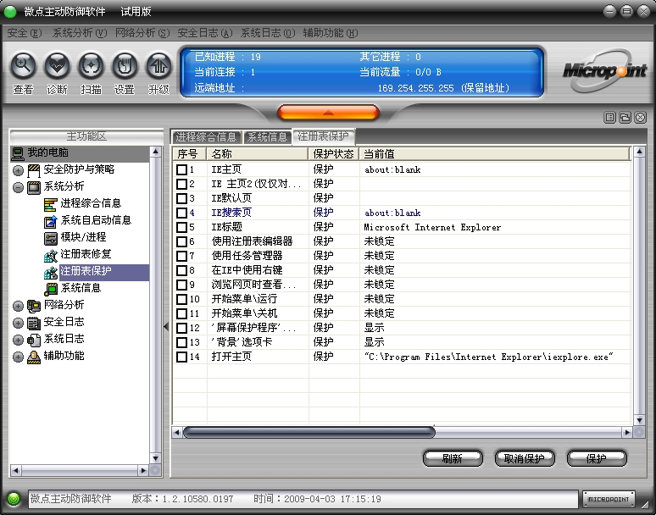Check the box for IE标题 row

[x=181, y=227]
